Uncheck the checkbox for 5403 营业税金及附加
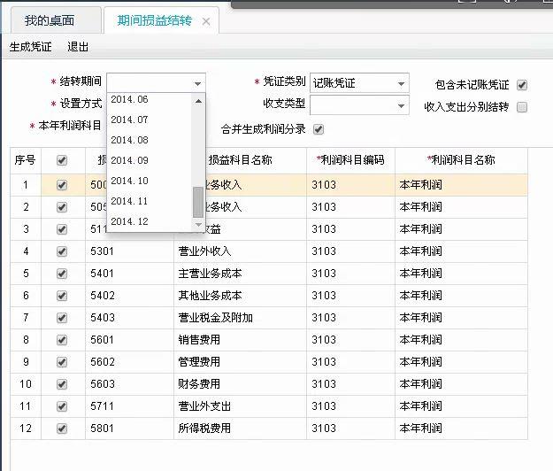The height and width of the screenshot is (471, 553). tap(62, 318)
